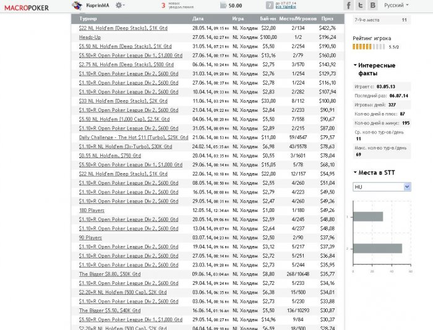Select the Игровых дней 327 row

click(382, 105)
